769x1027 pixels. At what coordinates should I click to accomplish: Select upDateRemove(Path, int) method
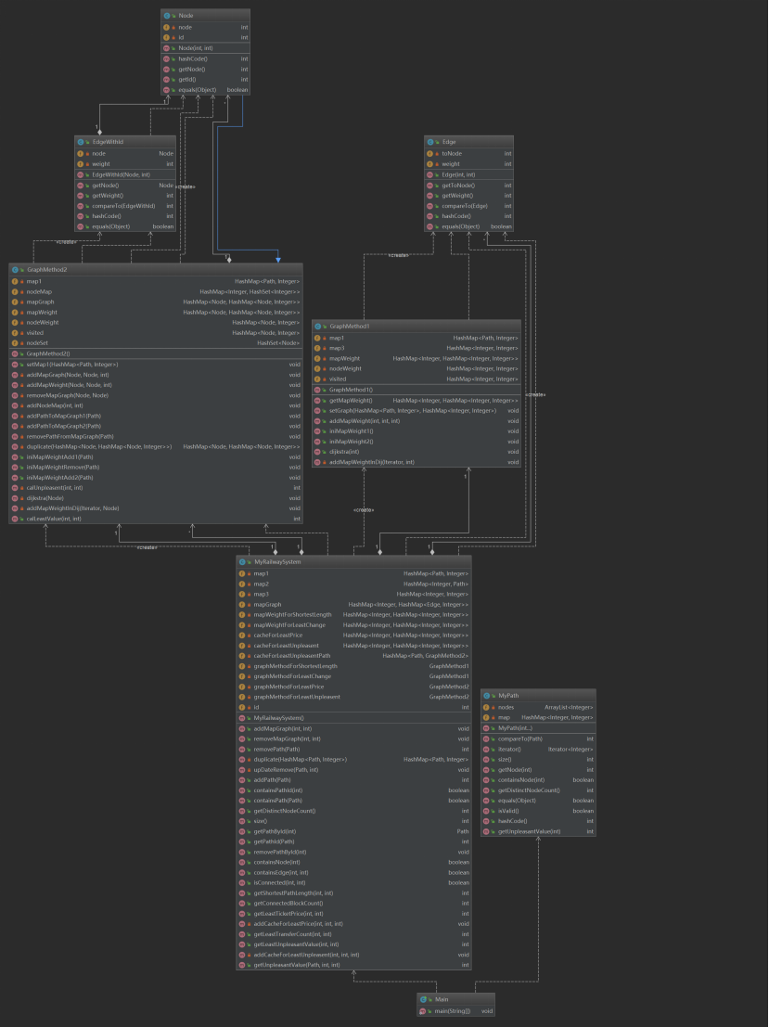(353, 770)
